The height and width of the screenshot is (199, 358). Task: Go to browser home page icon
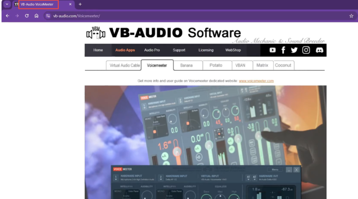click(36, 16)
